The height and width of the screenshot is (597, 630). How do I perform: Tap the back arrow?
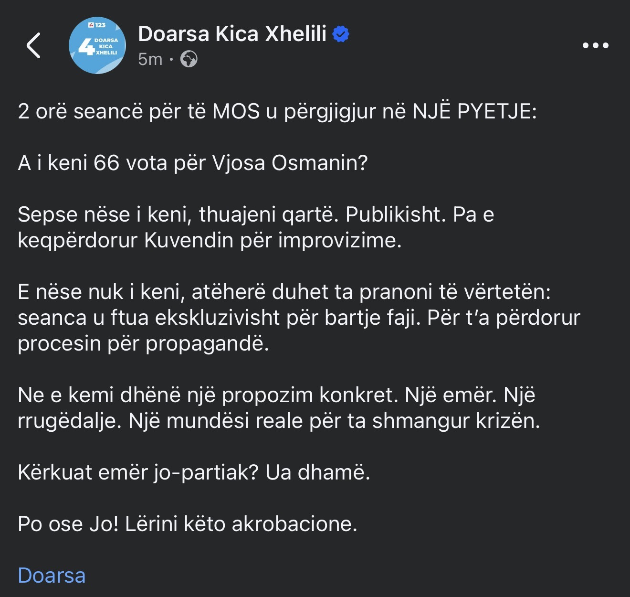[x=33, y=46]
